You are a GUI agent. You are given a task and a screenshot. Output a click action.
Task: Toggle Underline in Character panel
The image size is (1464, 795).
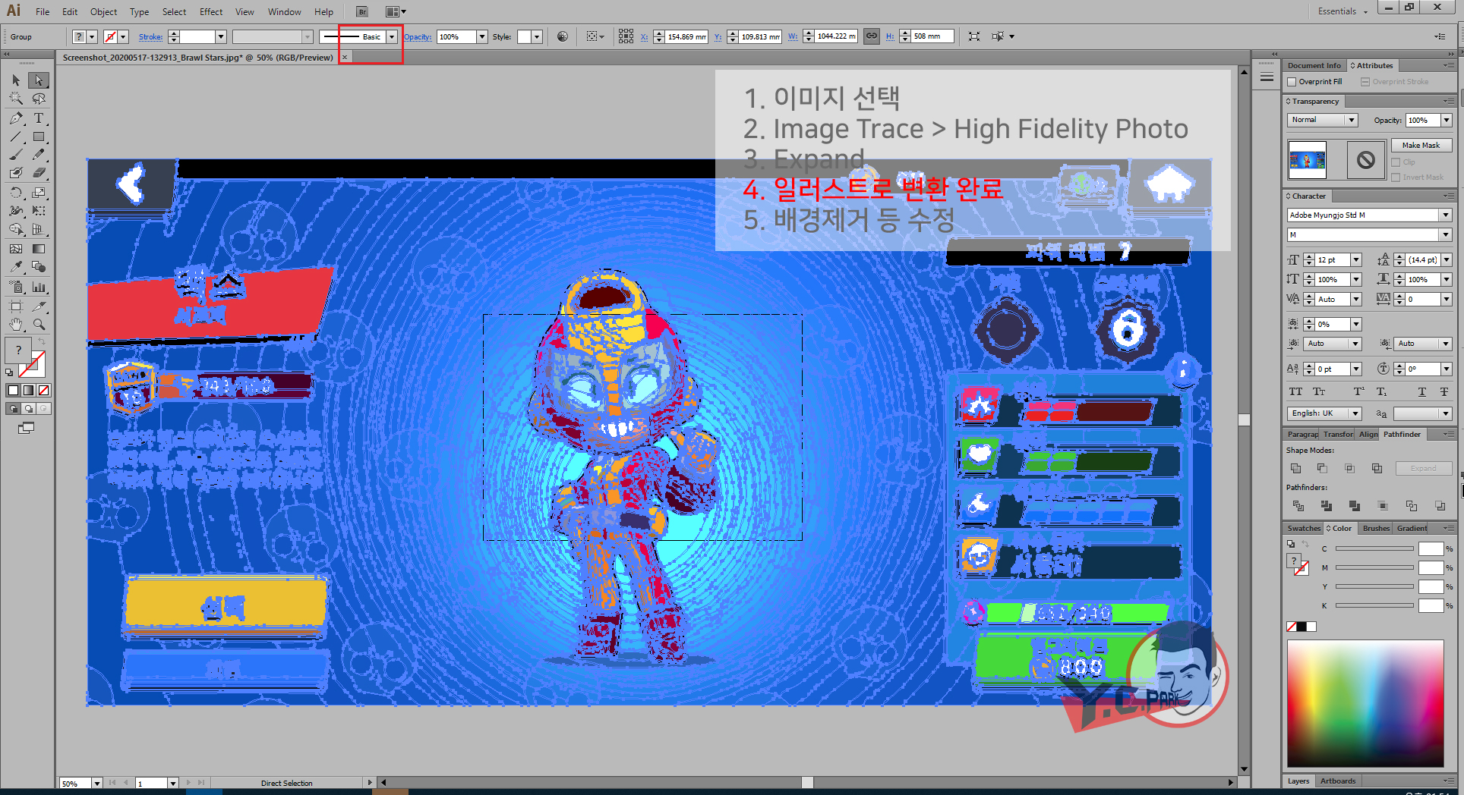pos(1422,392)
